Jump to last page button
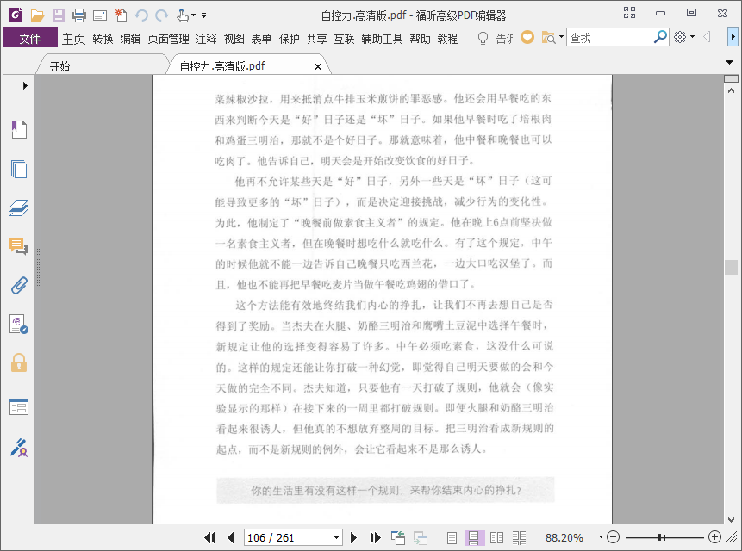The height and width of the screenshot is (551, 742). pos(375,537)
